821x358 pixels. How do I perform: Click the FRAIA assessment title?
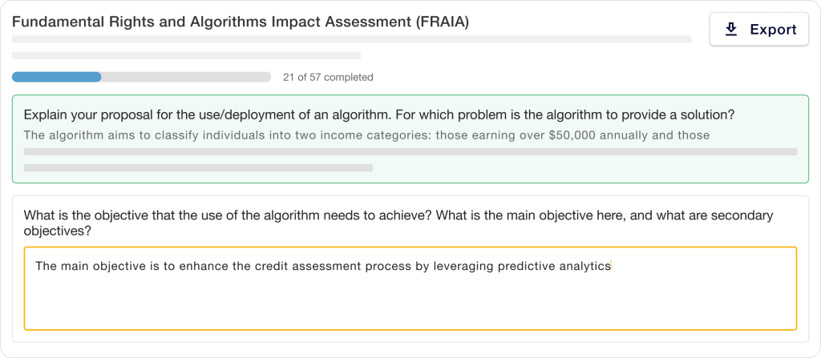[x=241, y=22]
